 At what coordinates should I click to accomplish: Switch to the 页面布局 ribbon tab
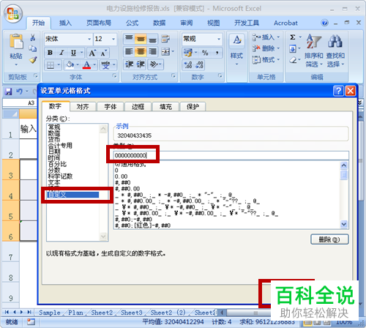(x=99, y=23)
